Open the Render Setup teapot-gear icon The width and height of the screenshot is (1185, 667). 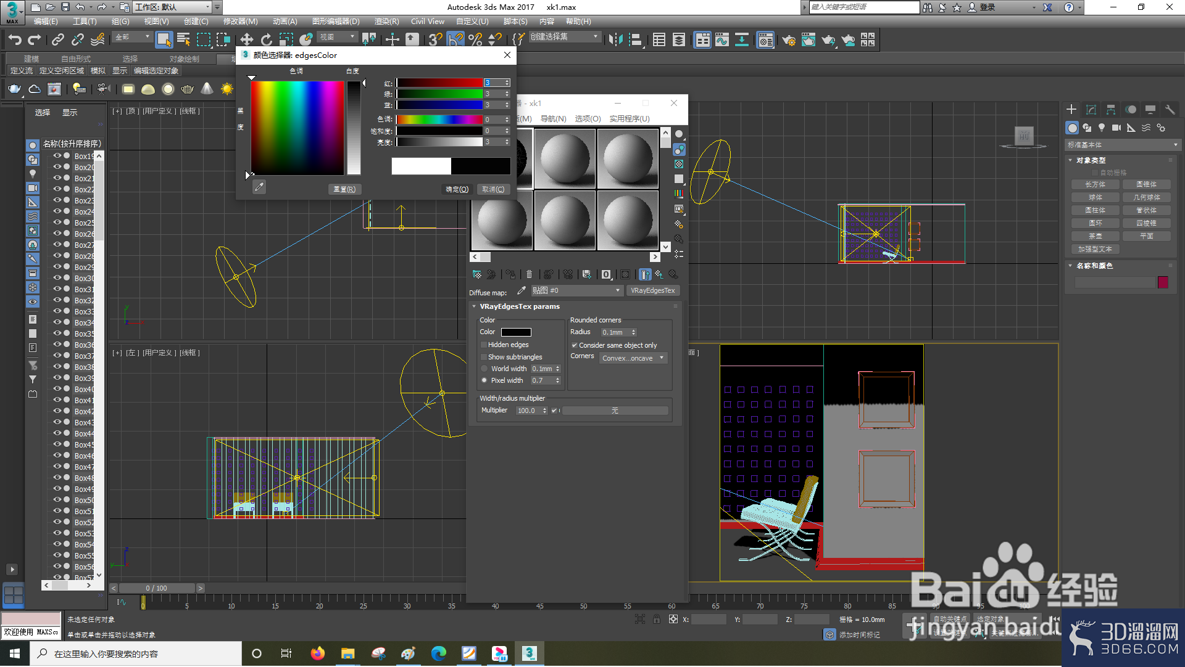788,40
